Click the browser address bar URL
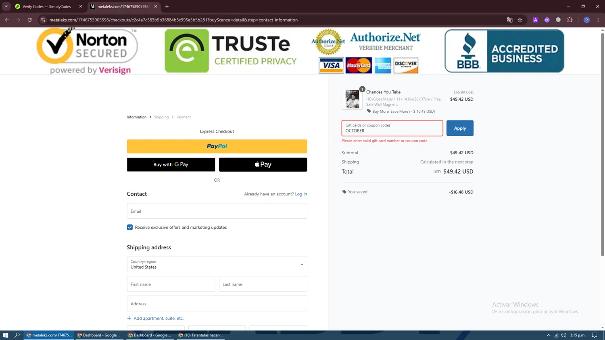 click(x=173, y=20)
